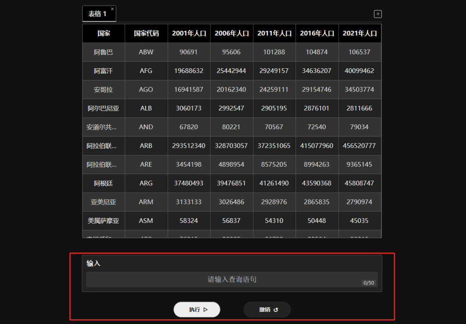Click the value 90691 in Aruba row

189,52
